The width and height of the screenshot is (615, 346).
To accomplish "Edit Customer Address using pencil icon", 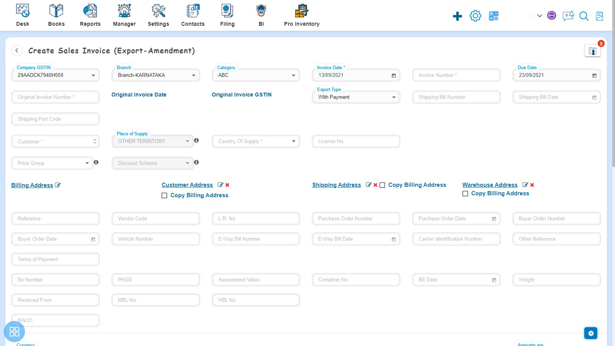I will click(x=220, y=185).
